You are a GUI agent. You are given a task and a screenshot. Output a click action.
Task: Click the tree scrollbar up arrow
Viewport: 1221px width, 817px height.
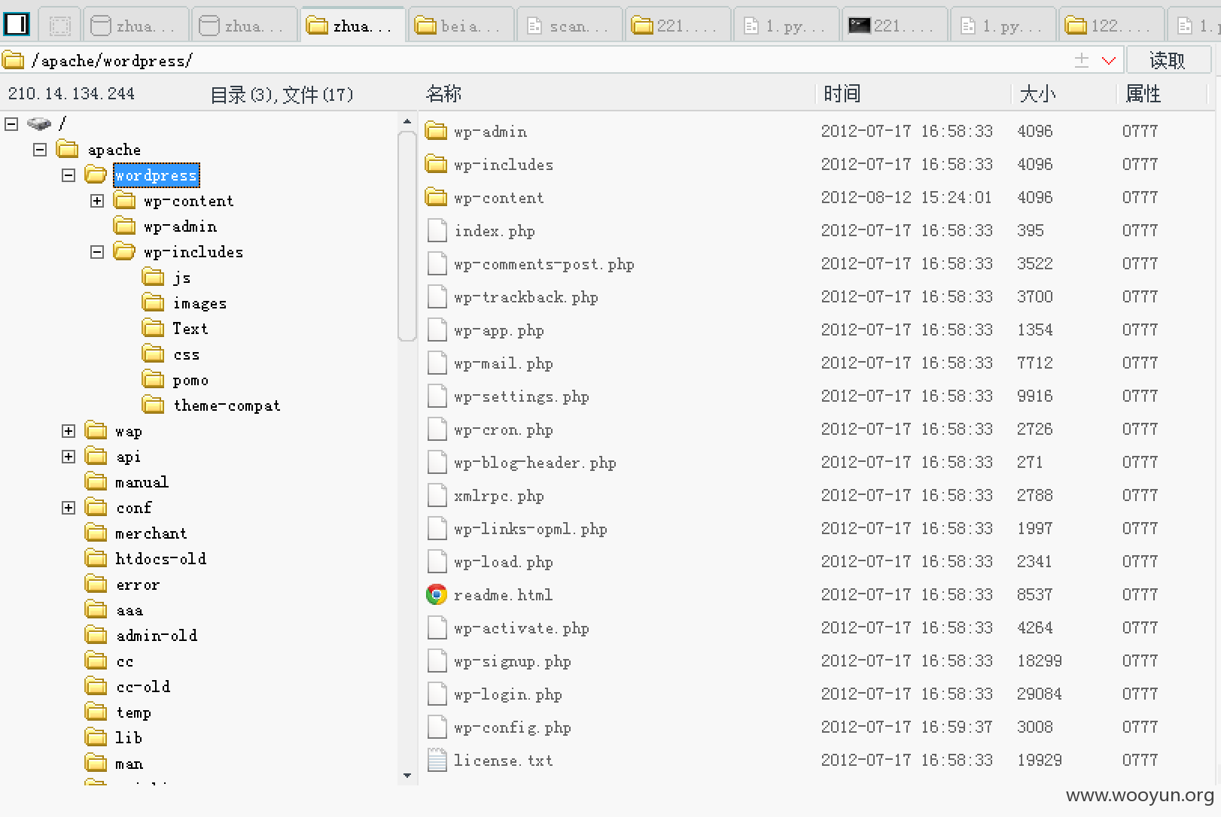(x=406, y=121)
